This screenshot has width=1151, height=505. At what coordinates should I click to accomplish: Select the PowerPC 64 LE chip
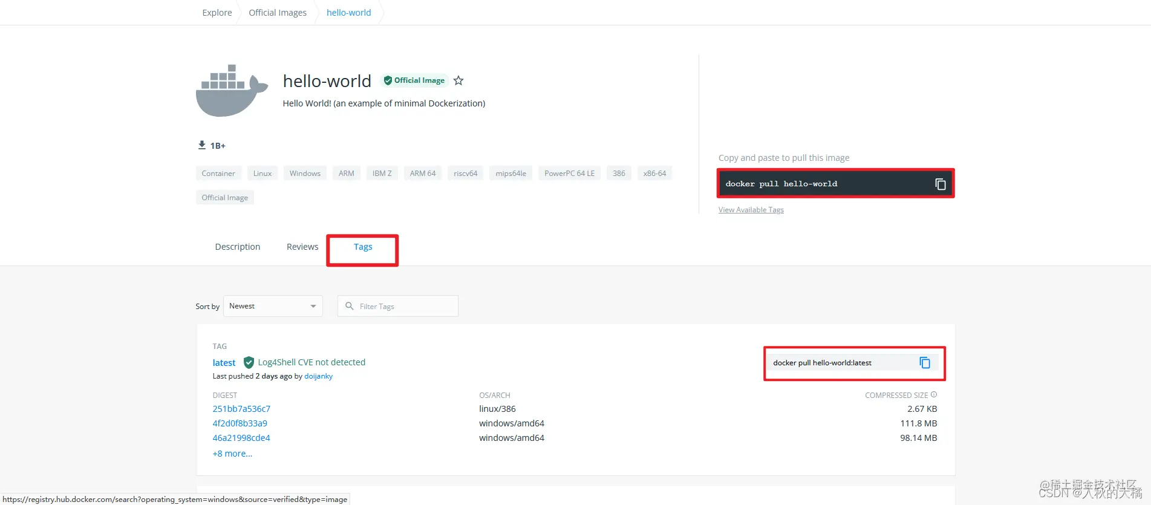click(570, 174)
